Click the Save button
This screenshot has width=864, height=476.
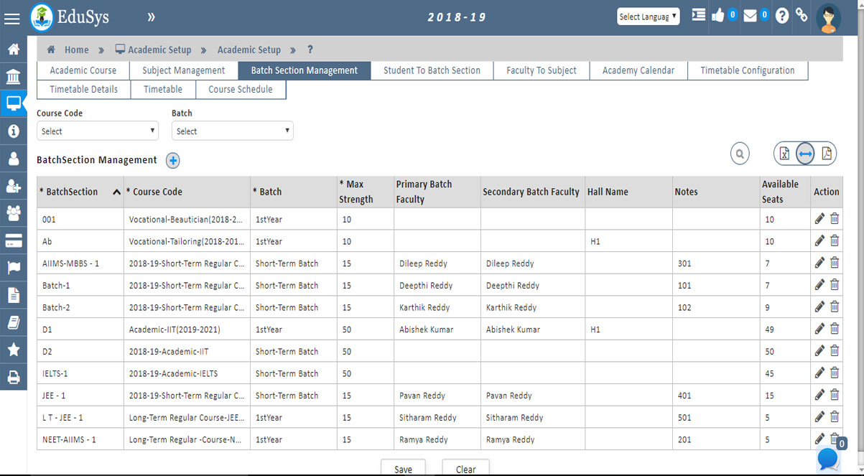point(403,468)
